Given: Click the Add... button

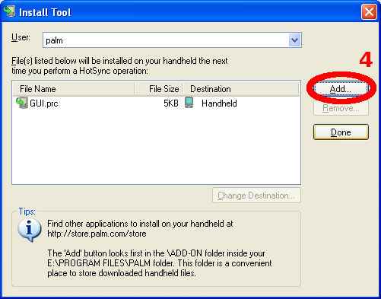Looking at the screenshot, I should (341, 89).
